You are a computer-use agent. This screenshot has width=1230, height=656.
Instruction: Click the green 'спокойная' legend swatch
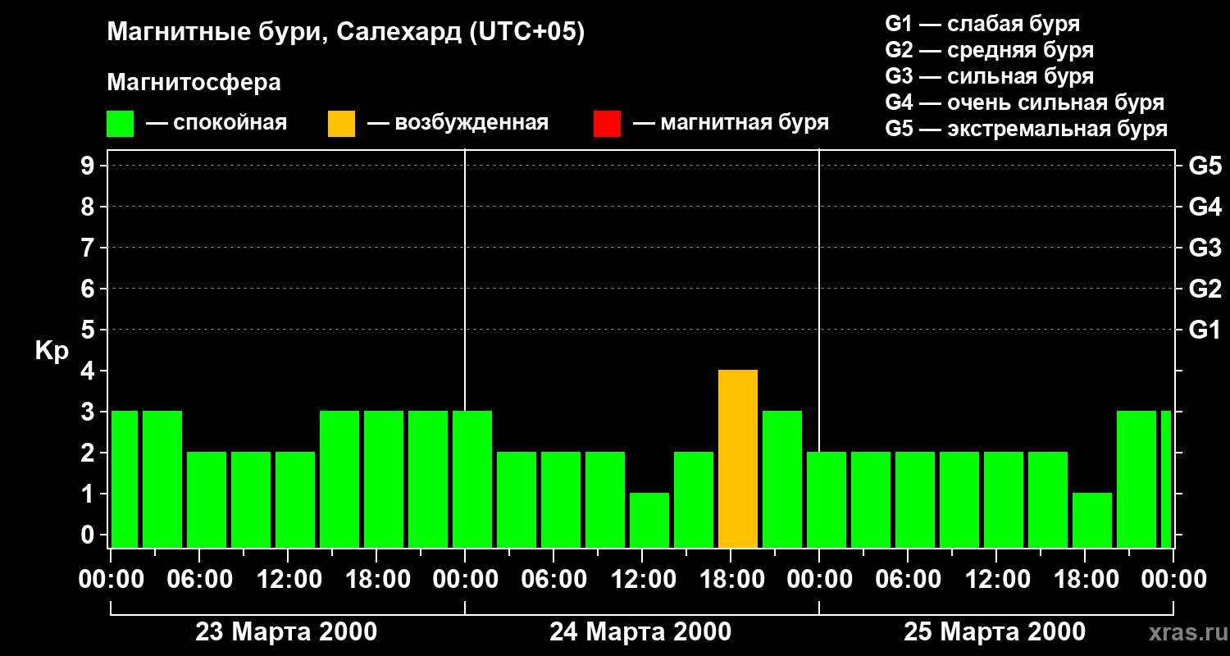click(120, 124)
